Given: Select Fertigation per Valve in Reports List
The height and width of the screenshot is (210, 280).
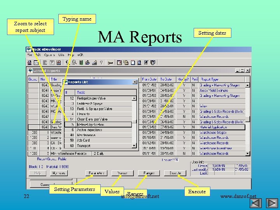Looking at the screenshot, I should (x=98, y=98).
